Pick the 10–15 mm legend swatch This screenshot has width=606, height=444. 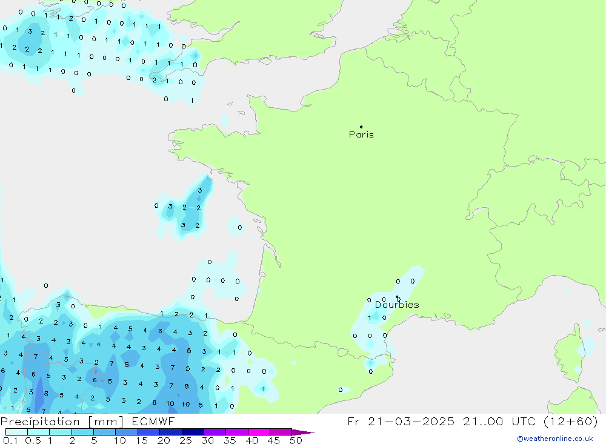point(127,432)
